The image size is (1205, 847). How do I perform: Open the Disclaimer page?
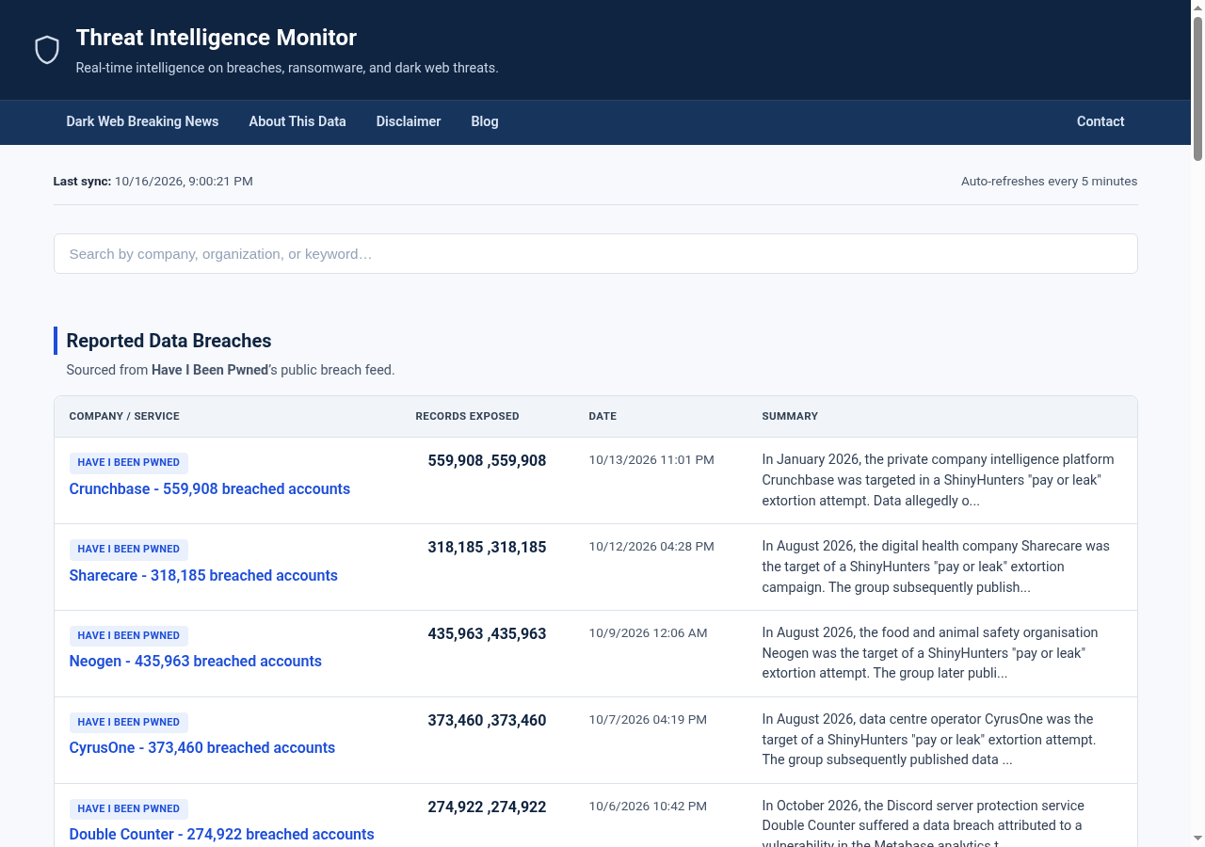(x=409, y=121)
